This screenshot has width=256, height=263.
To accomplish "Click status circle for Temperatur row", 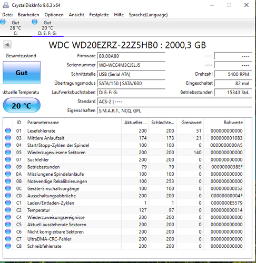I will pyautogui.click(x=8, y=210).
